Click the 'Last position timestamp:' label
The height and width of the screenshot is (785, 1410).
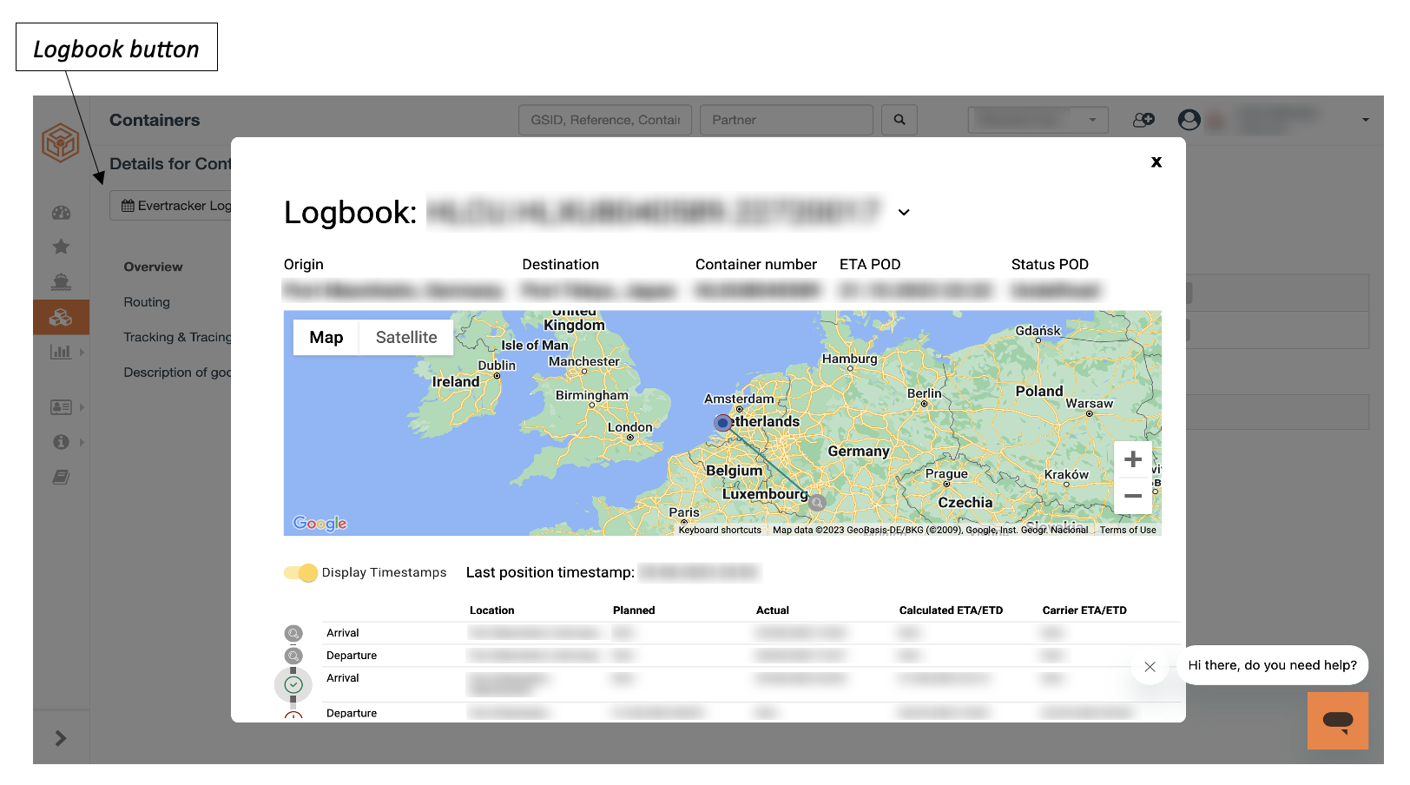pyautogui.click(x=550, y=572)
